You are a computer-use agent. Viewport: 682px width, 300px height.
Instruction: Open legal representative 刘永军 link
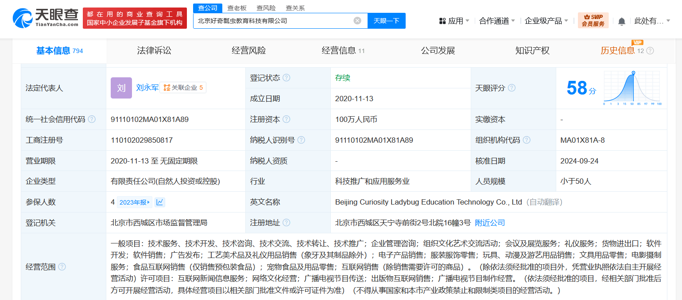pyautogui.click(x=147, y=88)
